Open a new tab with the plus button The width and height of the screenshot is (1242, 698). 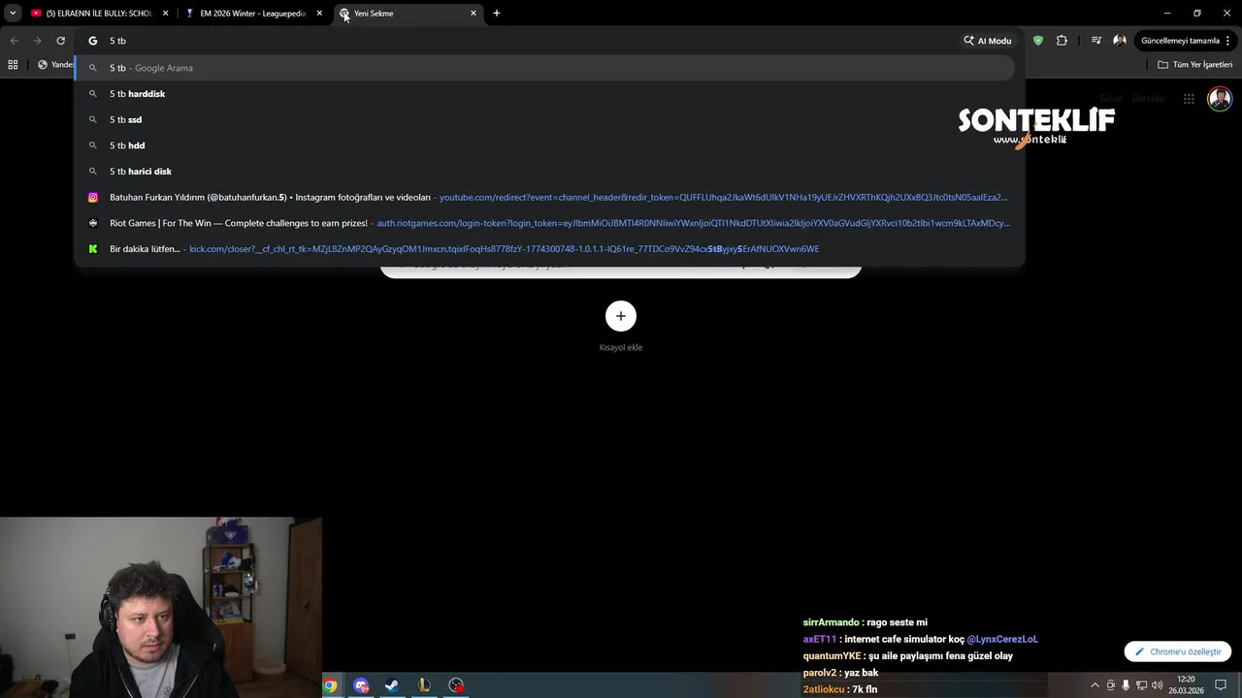click(497, 14)
